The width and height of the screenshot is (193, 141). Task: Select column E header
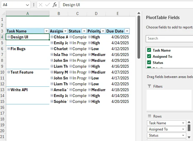pyautogui.click(x=118, y=13)
